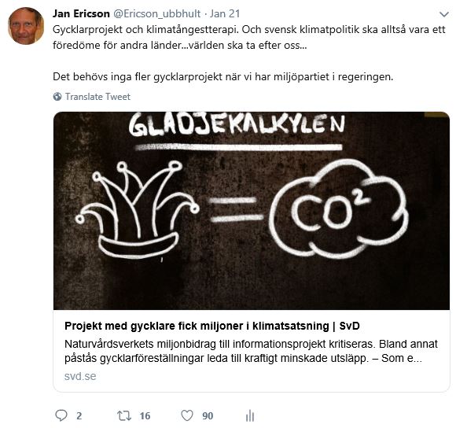Click the globe icon beside Translate Tweet
Viewport: 456px width, 428px height.
pos(57,97)
